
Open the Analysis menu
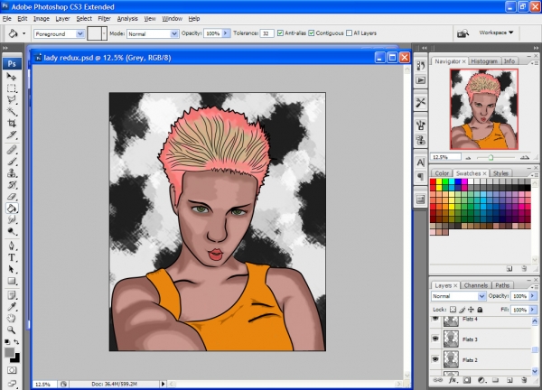(127, 19)
